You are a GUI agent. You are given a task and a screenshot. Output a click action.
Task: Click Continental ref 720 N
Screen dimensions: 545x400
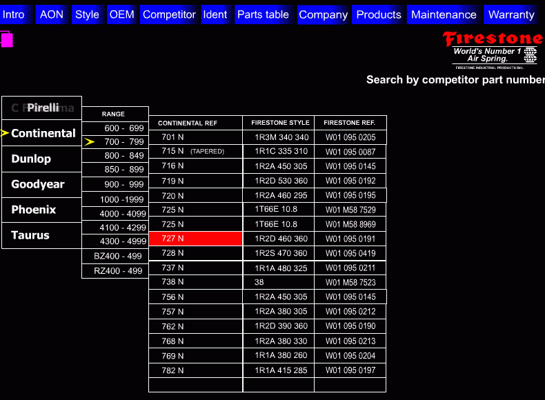(196, 195)
